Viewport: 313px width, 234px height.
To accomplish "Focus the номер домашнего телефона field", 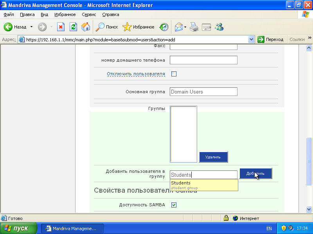I will (203, 60).
